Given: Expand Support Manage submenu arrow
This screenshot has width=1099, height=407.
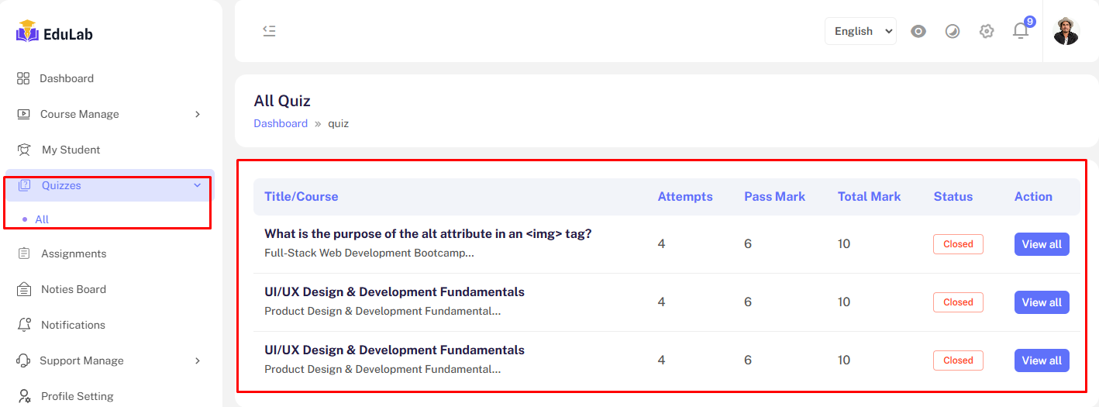Looking at the screenshot, I should pyautogui.click(x=198, y=360).
